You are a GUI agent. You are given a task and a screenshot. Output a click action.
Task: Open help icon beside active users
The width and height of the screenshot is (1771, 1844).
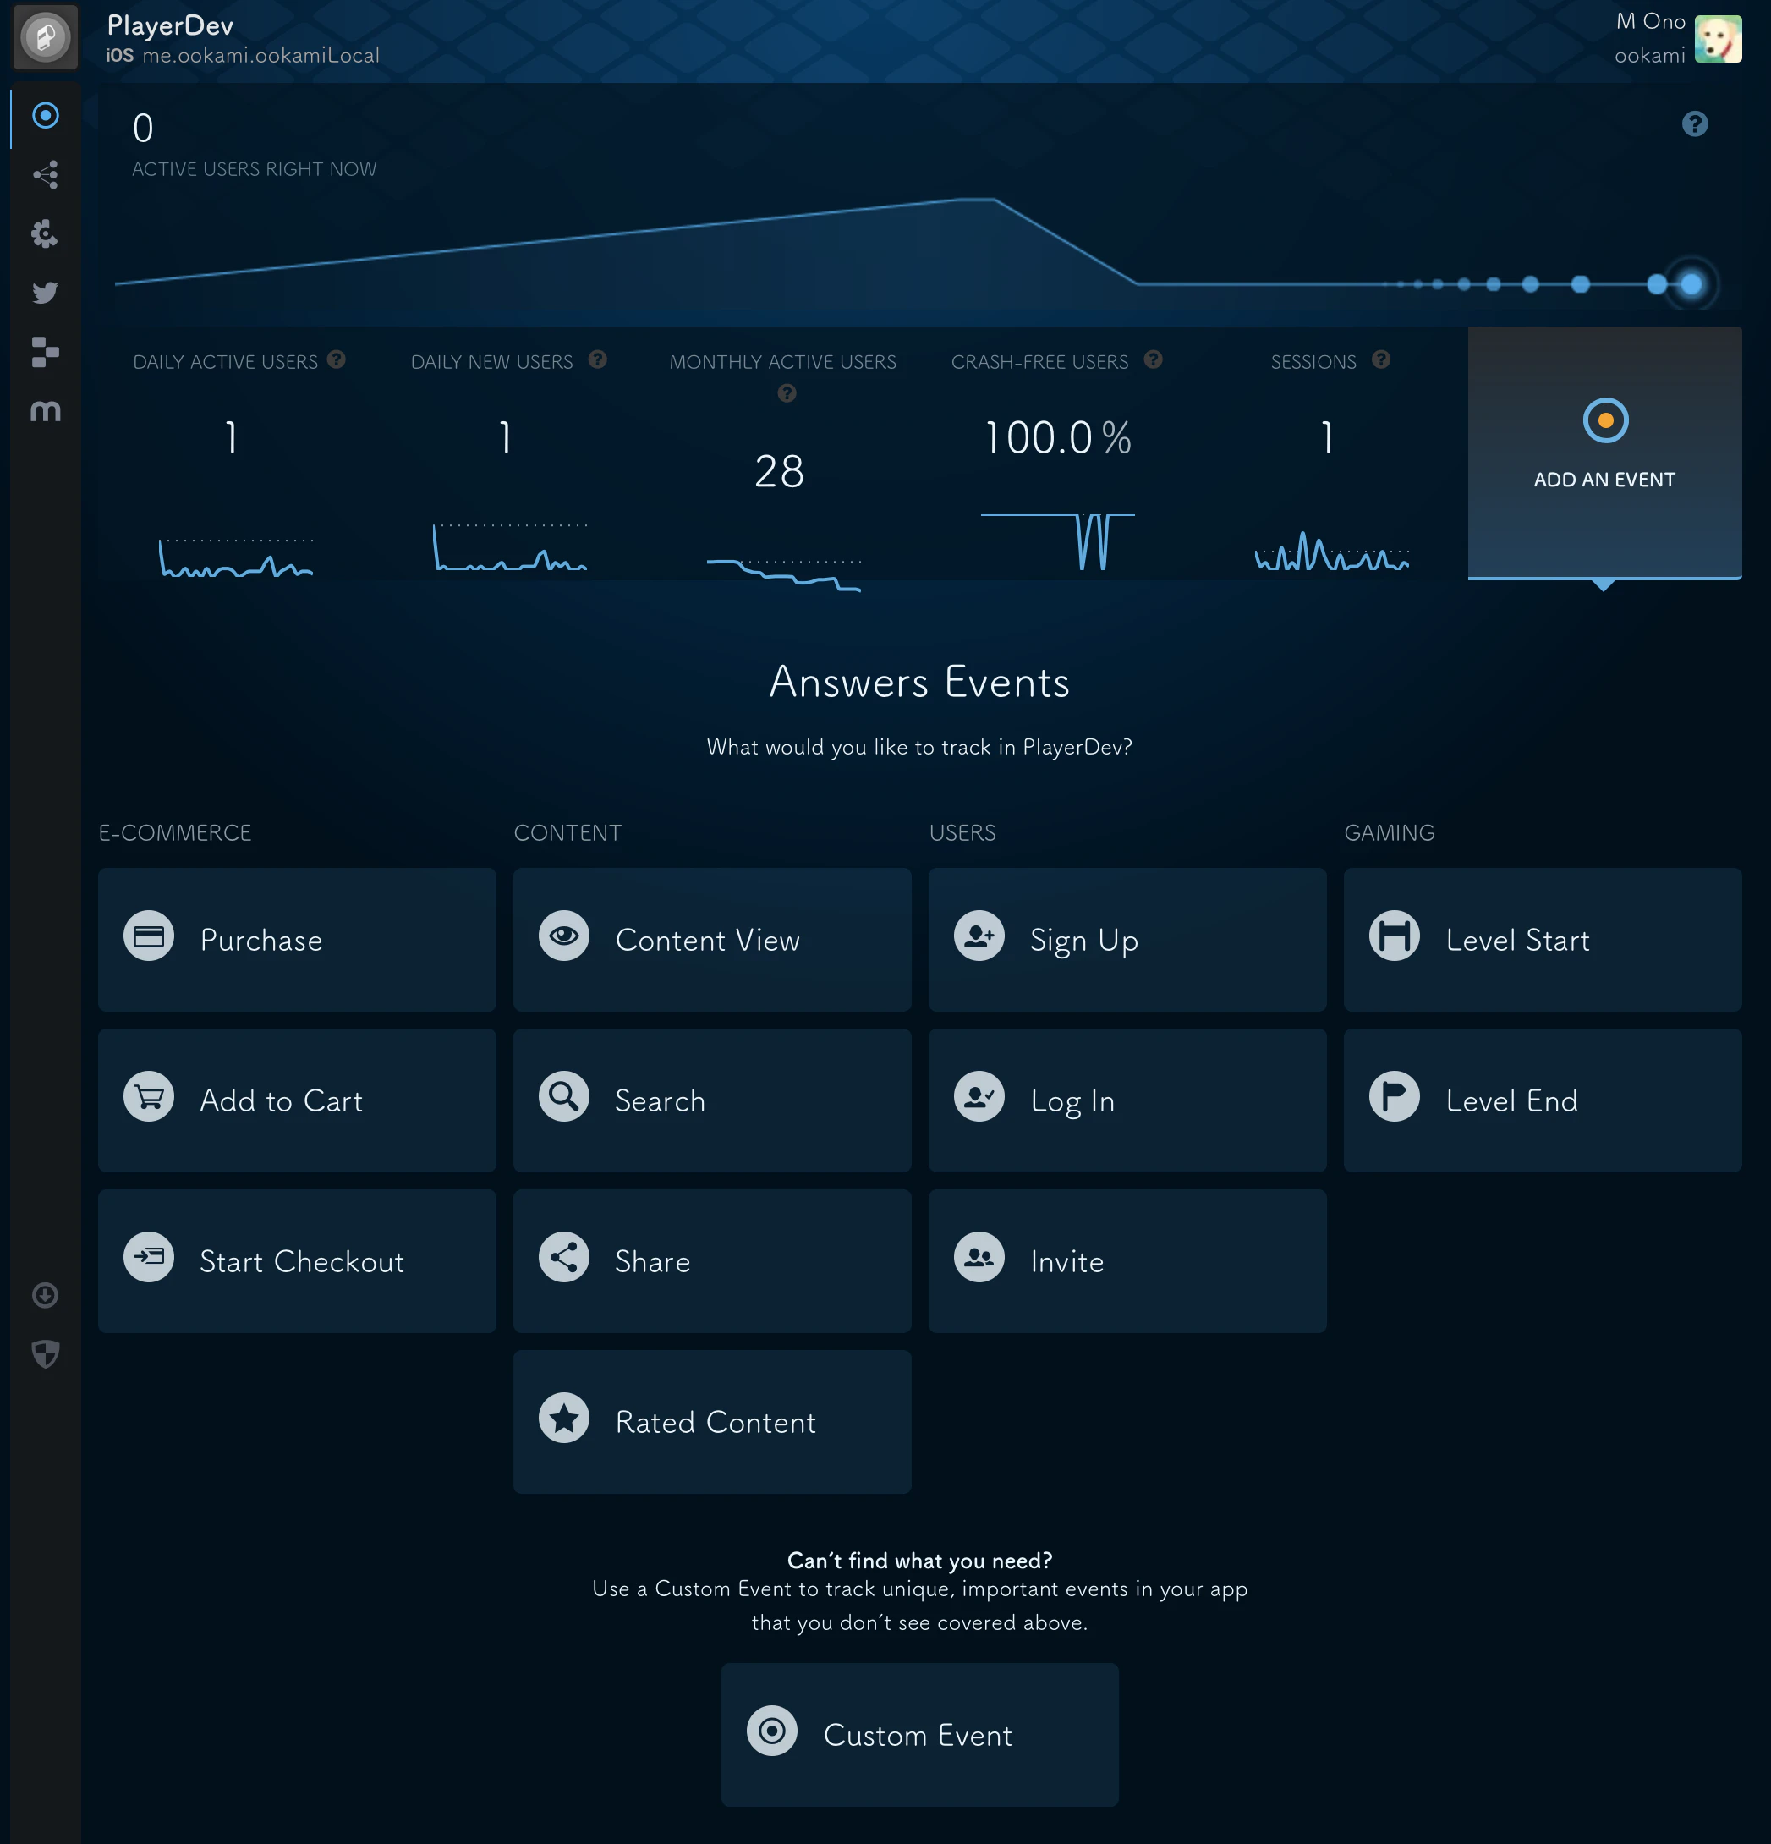pos(1695,124)
